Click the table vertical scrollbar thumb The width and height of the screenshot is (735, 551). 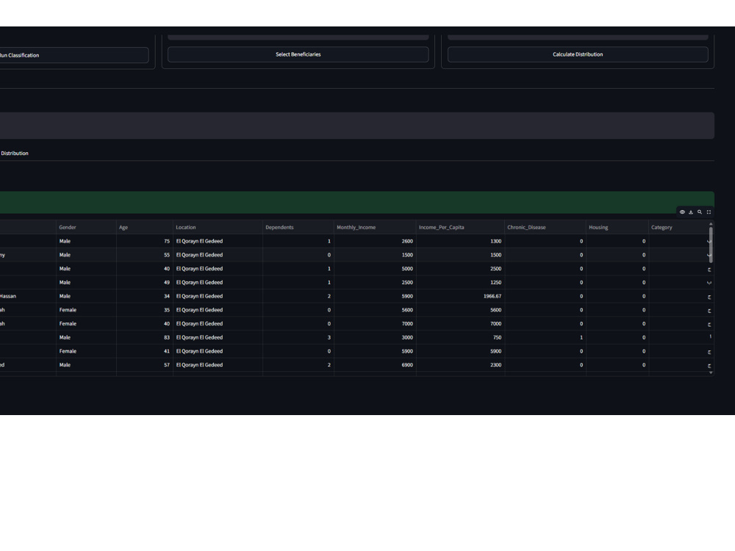click(711, 245)
